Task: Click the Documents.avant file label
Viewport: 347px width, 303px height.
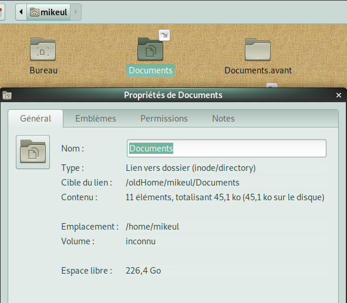Action: point(258,70)
